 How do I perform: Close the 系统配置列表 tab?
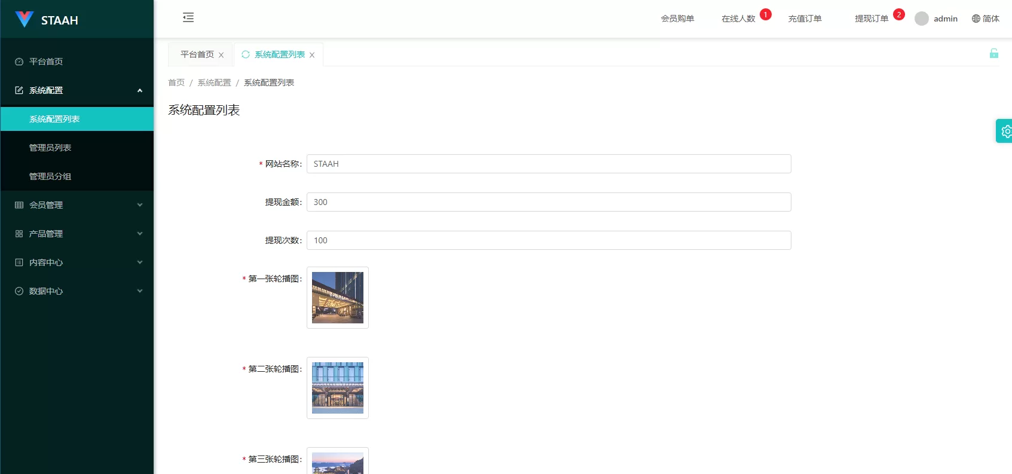pos(312,55)
